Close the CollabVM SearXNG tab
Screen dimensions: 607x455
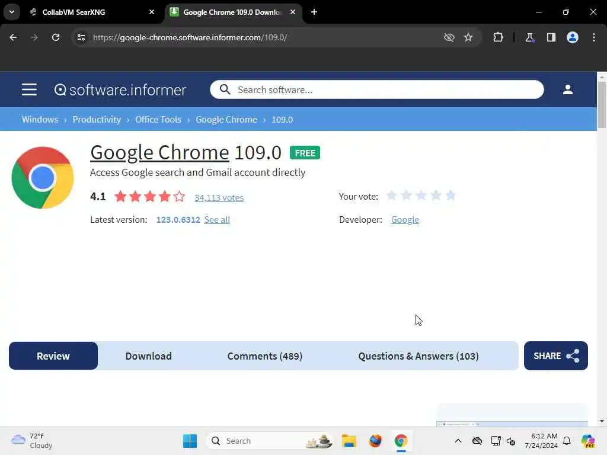coord(152,12)
